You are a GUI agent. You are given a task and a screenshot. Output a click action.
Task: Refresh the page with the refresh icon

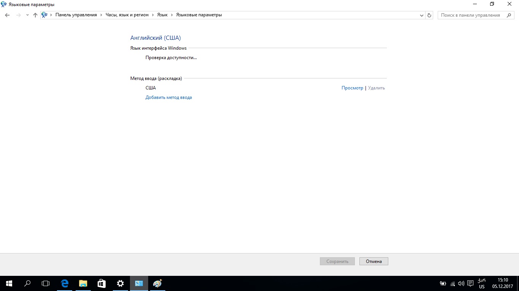(x=429, y=15)
